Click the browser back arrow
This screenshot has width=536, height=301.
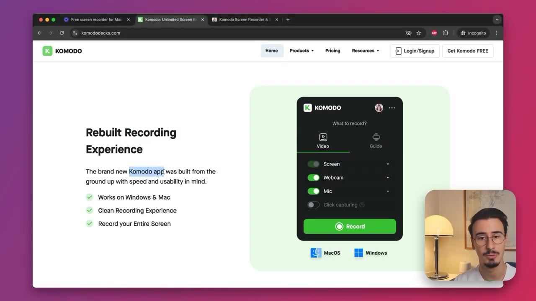(39, 33)
